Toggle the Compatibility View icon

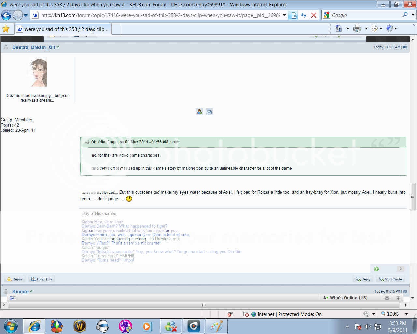(x=294, y=15)
